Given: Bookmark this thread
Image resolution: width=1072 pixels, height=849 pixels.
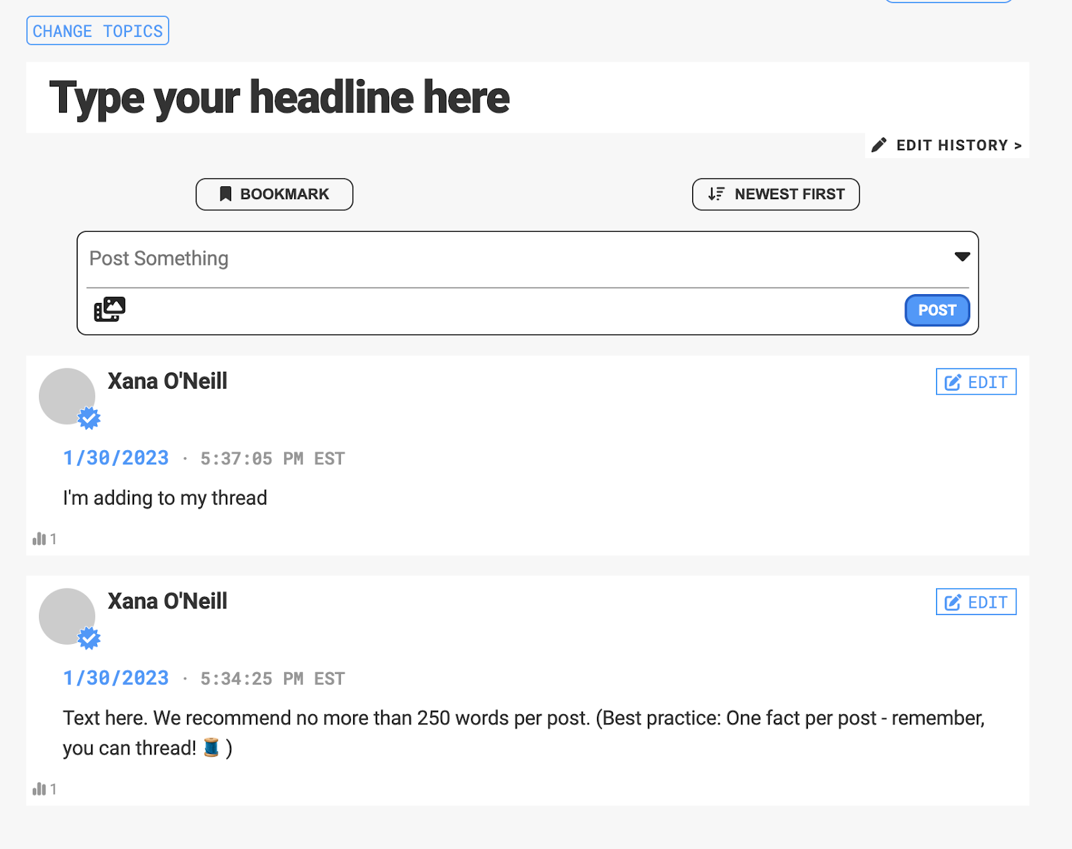Looking at the screenshot, I should tap(274, 194).
